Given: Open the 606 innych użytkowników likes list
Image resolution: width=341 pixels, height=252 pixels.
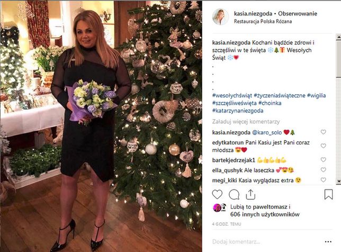Looking at the screenshot, I should coord(265,214).
